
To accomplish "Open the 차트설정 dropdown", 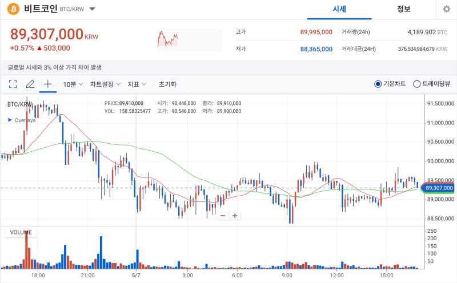I will [105, 84].
